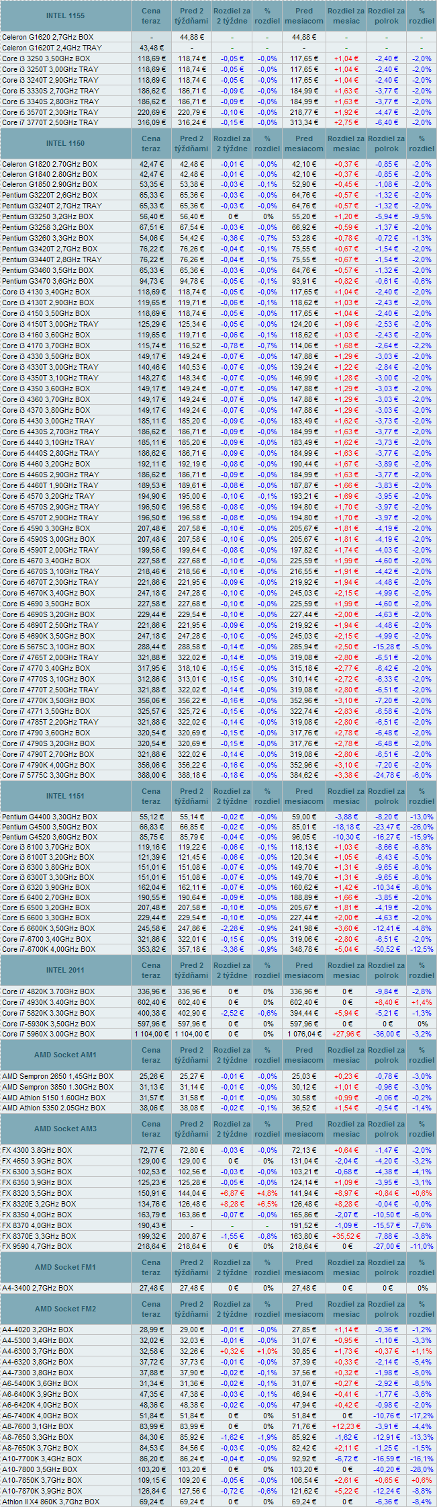Select the A4-3400 2,7GHz BOX row name
The image size is (437, 1507).
tap(38, 1288)
